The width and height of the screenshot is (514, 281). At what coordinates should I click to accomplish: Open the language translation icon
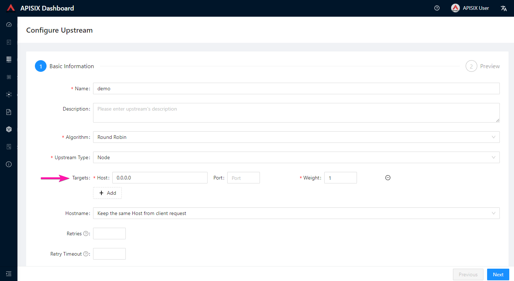click(504, 8)
